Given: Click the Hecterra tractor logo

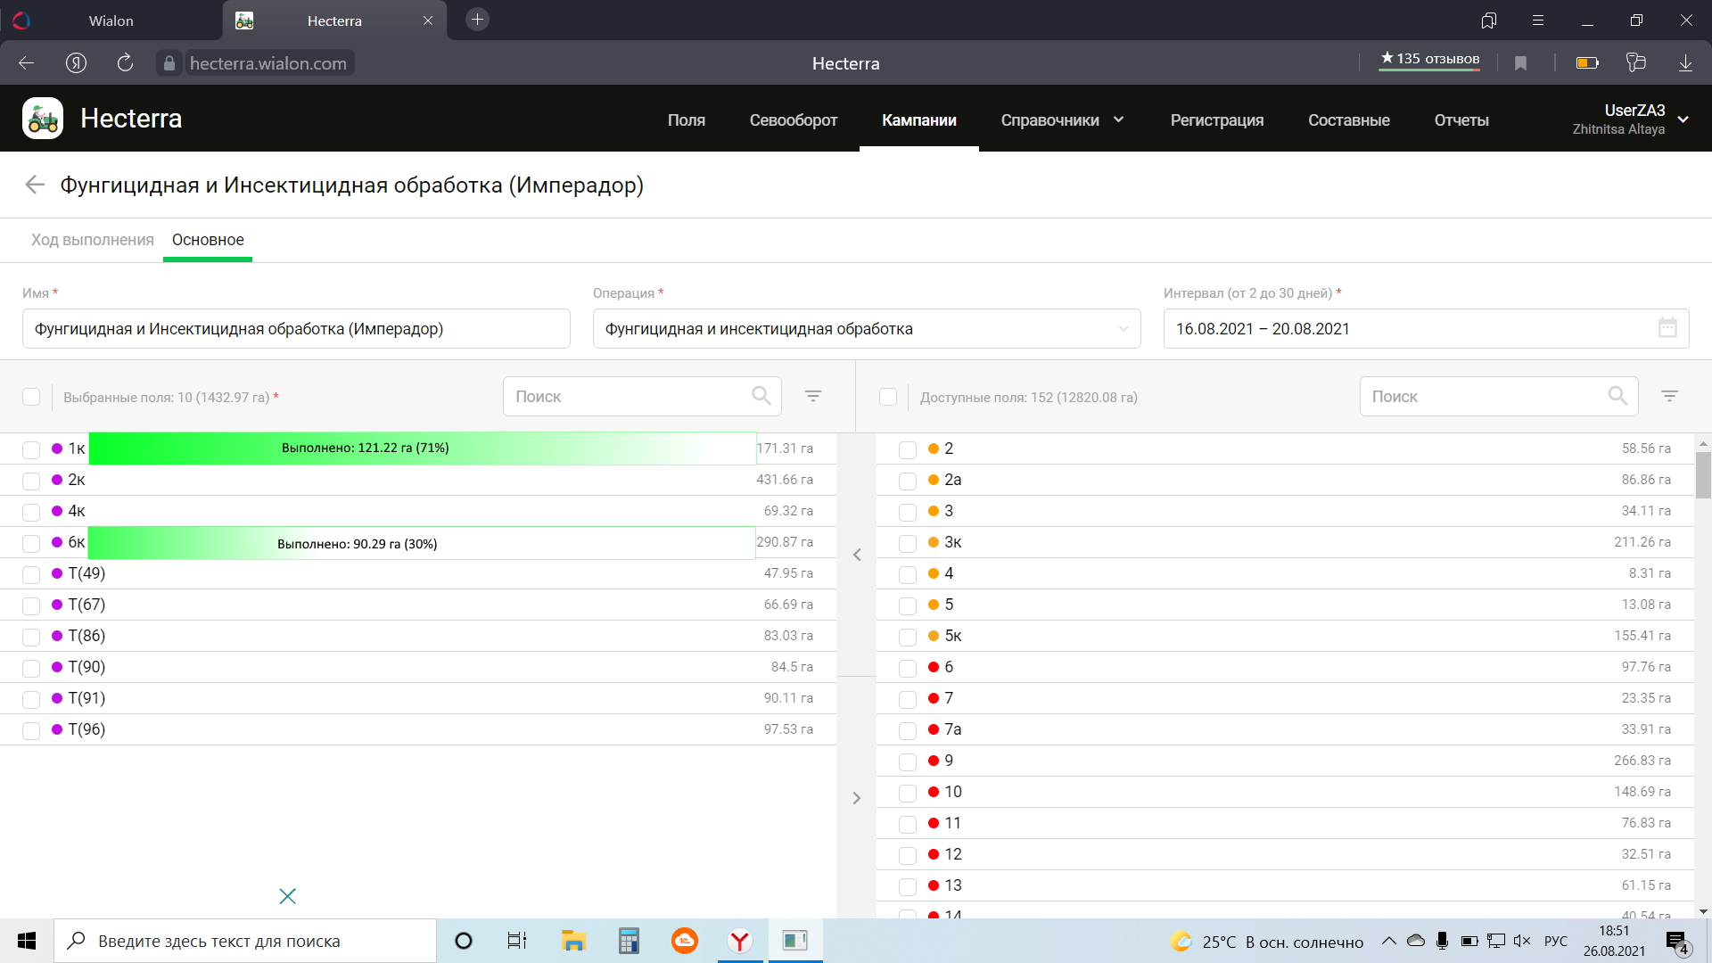Looking at the screenshot, I should pyautogui.click(x=43, y=119).
